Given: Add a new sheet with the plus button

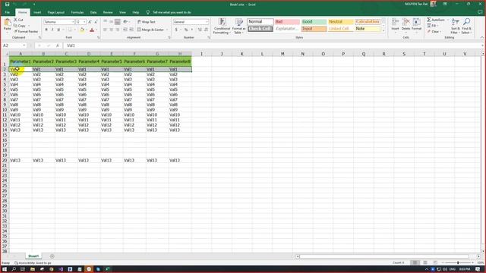Looking at the screenshot, I should 52,256.
